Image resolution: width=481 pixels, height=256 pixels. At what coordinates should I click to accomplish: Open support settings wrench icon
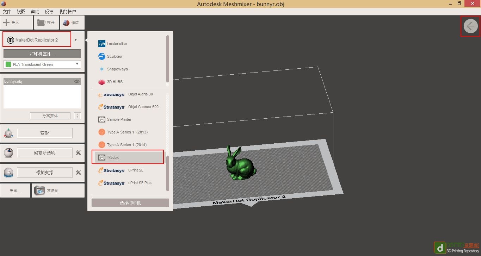click(x=78, y=173)
